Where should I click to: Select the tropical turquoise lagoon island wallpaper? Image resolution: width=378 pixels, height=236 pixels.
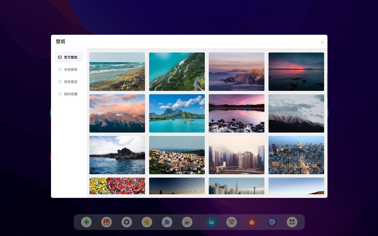(177, 113)
